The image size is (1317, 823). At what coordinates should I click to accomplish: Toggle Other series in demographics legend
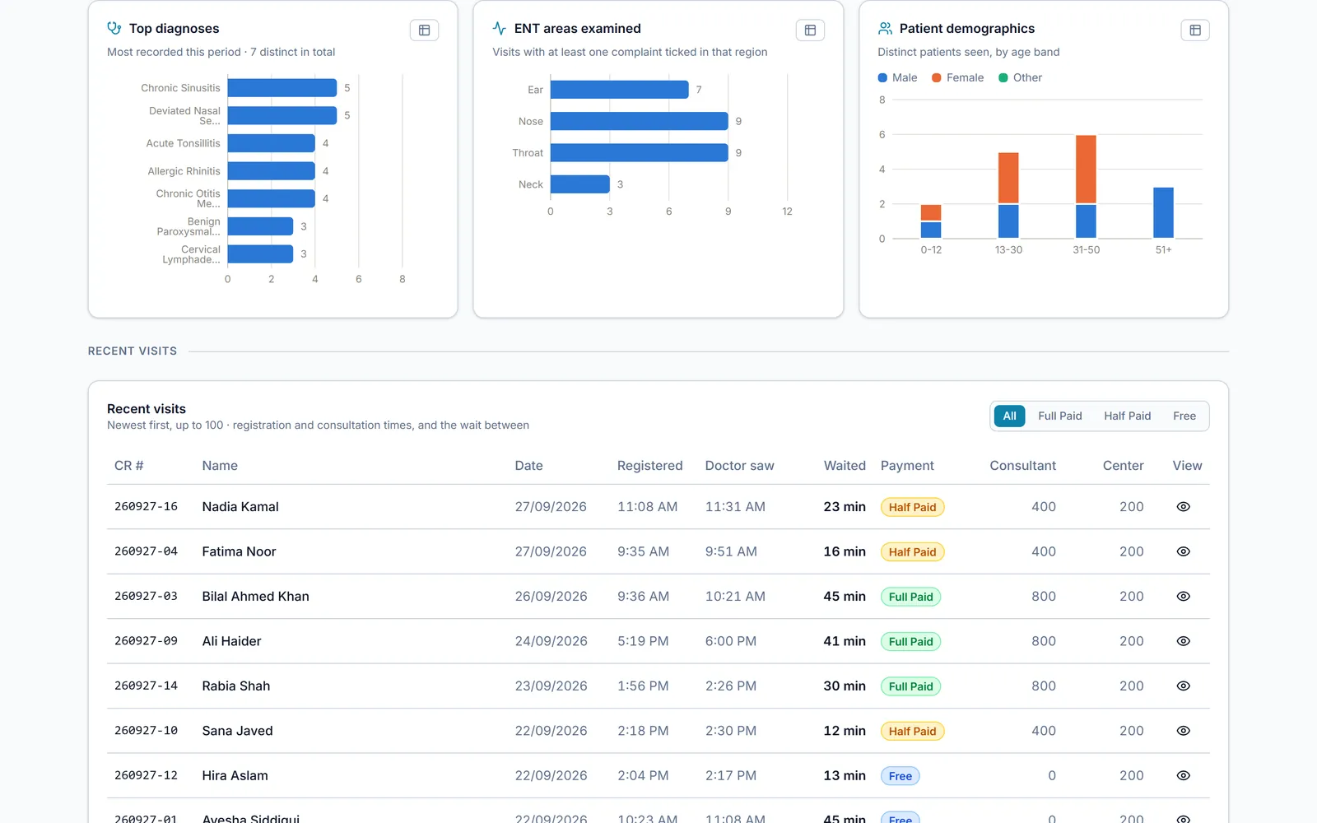coord(1020,77)
